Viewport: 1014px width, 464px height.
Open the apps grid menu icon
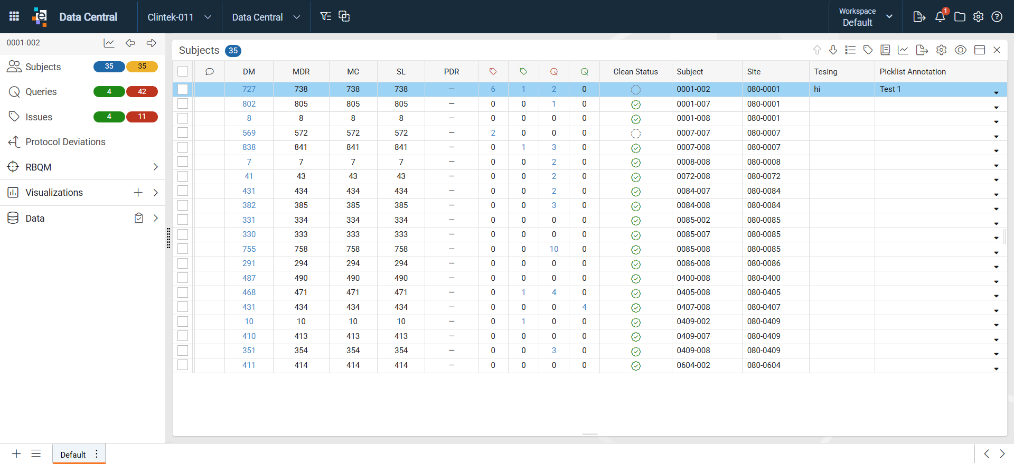click(x=14, y=16)
